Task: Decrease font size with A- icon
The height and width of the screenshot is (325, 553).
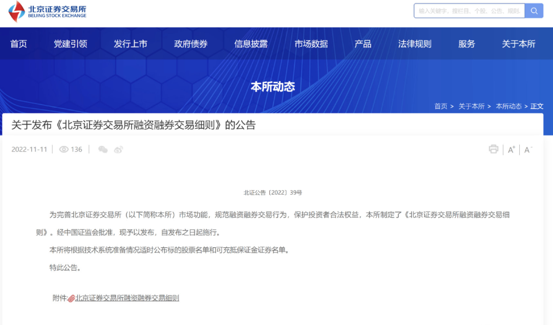Action: (x=528, y=150)
